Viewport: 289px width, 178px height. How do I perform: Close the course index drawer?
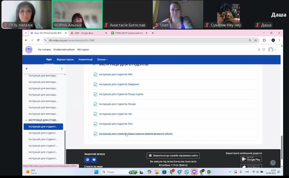click(x=26, y=69)
